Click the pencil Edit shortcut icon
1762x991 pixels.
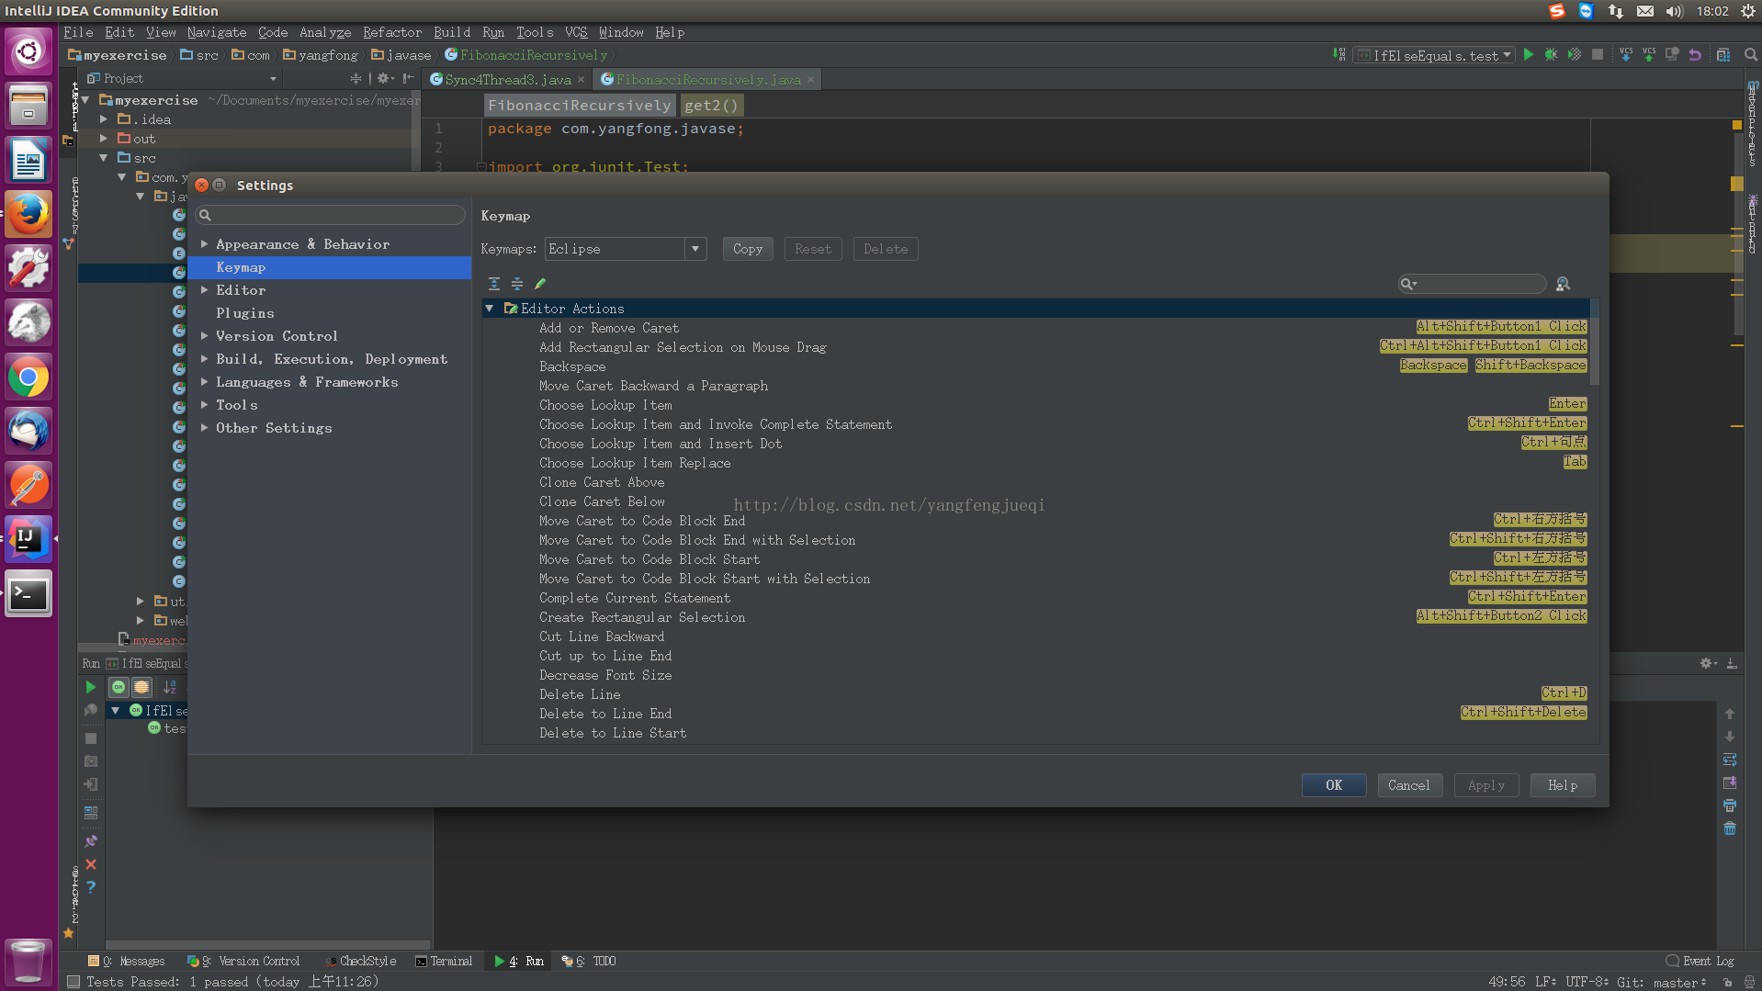[x=540, y=284]
